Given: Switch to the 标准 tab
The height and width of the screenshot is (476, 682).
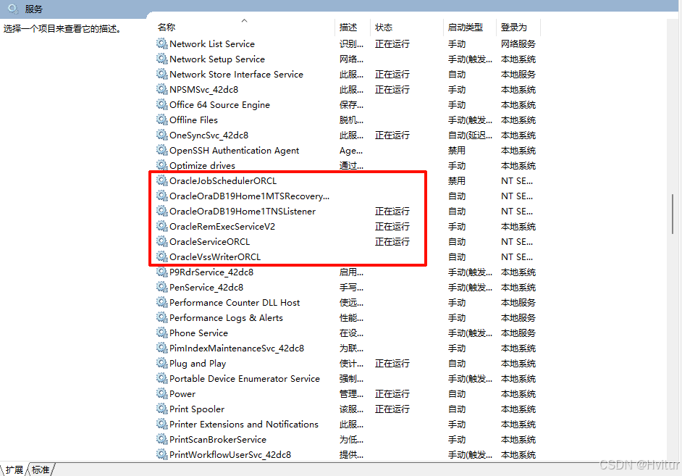Looking at the screenshot, I should click(41, 470).
